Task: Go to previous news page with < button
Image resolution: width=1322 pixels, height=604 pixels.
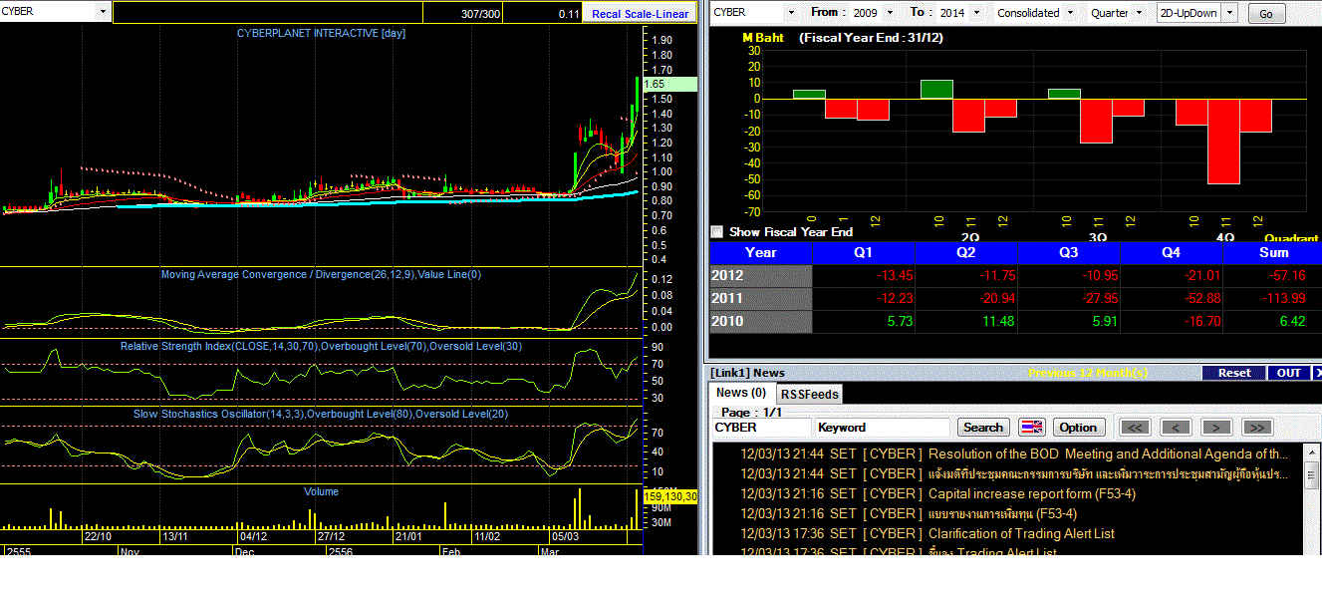Action: [x=1176, y=427]
